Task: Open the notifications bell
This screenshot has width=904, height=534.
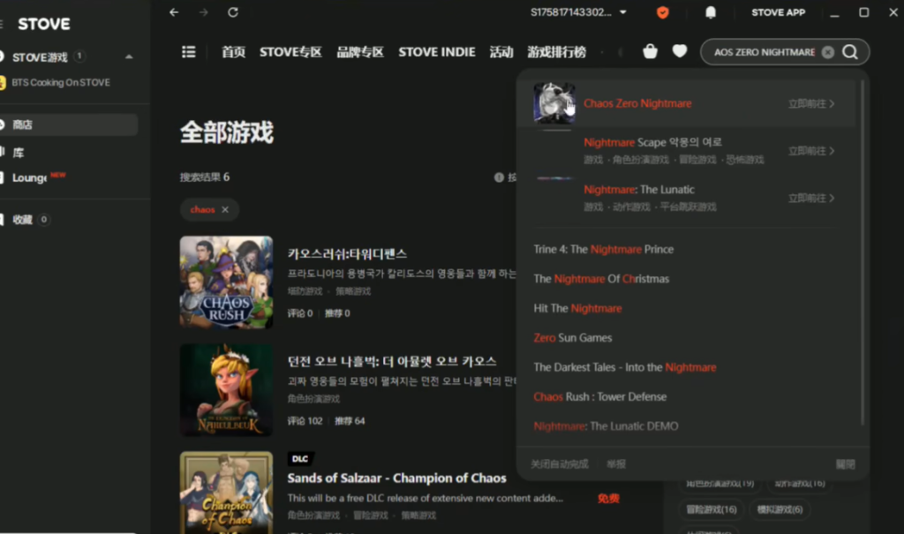Action: click(x=711, y=12)
